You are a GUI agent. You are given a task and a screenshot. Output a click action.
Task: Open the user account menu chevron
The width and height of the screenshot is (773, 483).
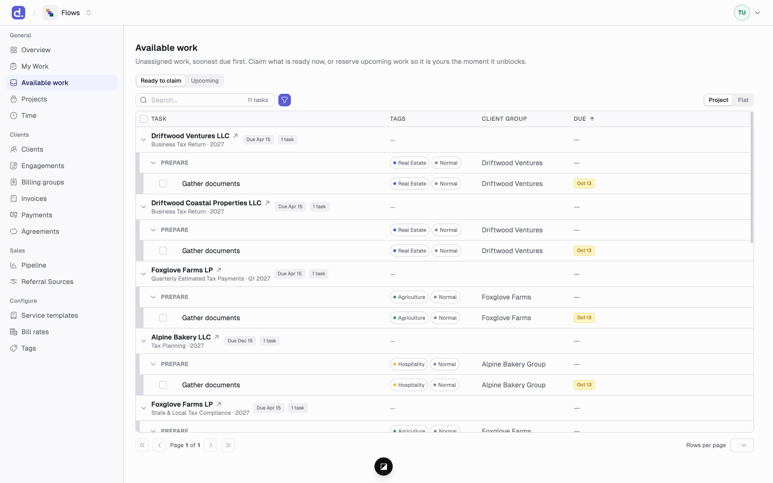coord(758,13)
